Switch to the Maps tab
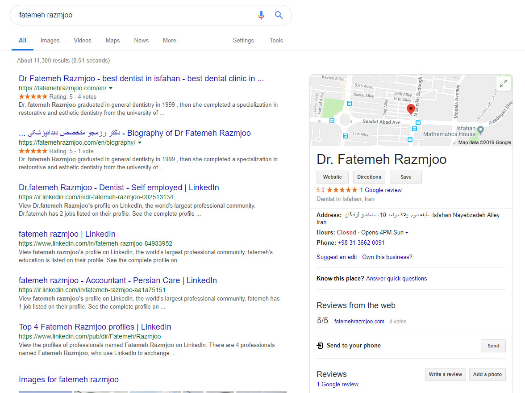 click(x=112, y=40)
